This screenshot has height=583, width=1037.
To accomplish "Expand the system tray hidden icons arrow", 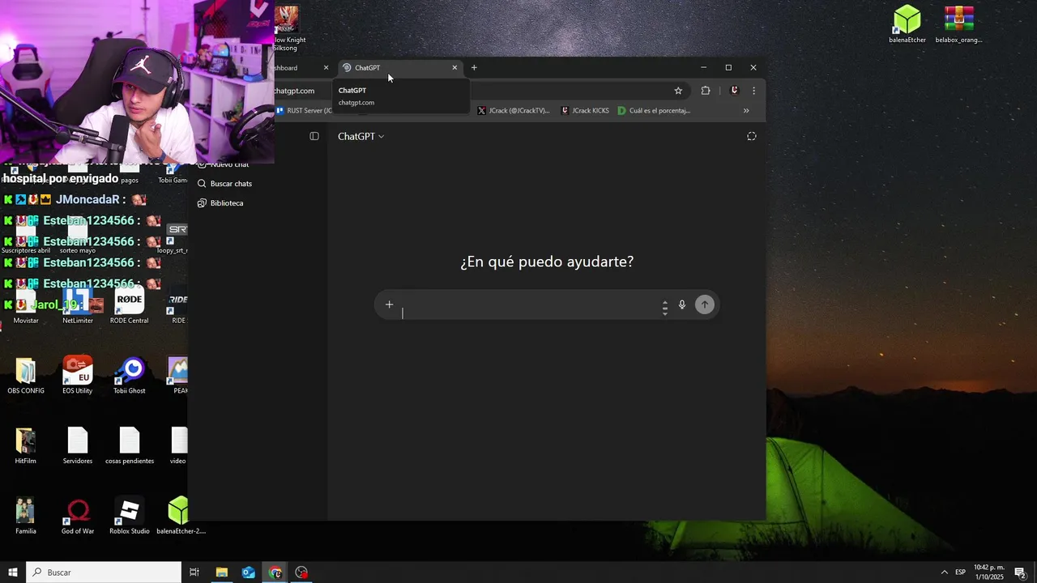I will click(944, 572).
